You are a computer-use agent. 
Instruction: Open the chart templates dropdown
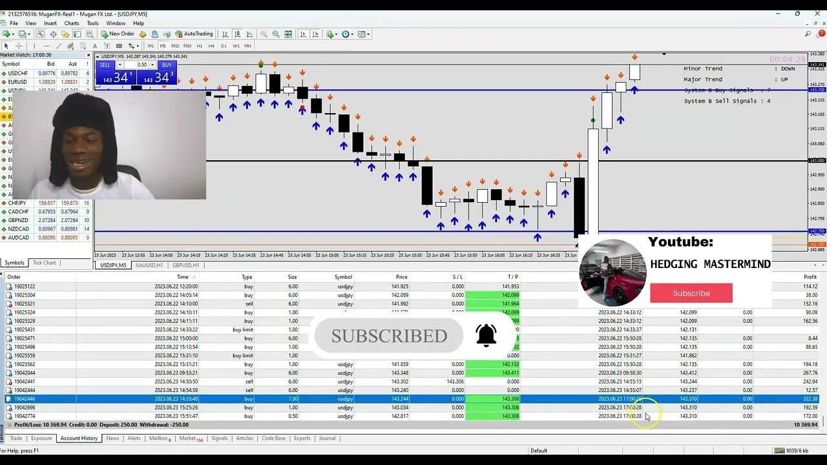364,34
